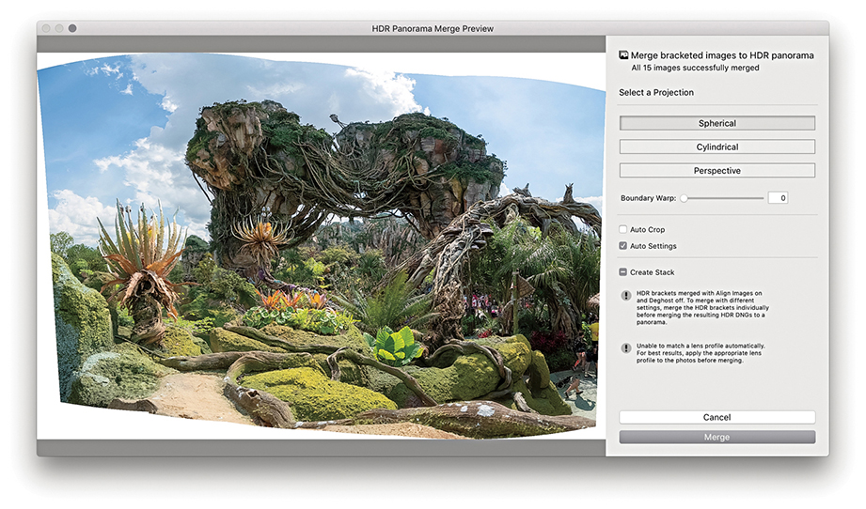This screenshot has width=866, height=509.
Task: Choose the Cylindrical projection
Action: click(x=716, y=147)
